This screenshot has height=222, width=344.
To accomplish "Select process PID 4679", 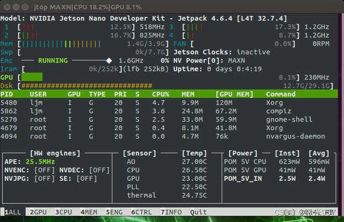I will 9,128.
